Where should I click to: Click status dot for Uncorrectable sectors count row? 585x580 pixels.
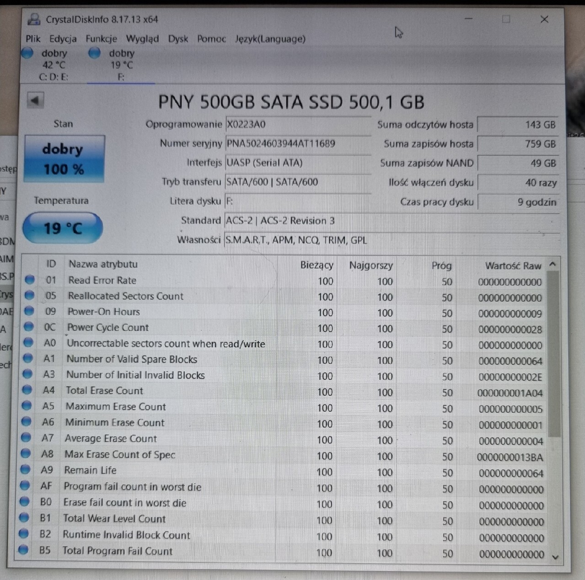(28, 343)
